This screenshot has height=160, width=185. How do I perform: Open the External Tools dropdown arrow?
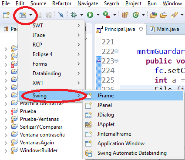point(114,15)
